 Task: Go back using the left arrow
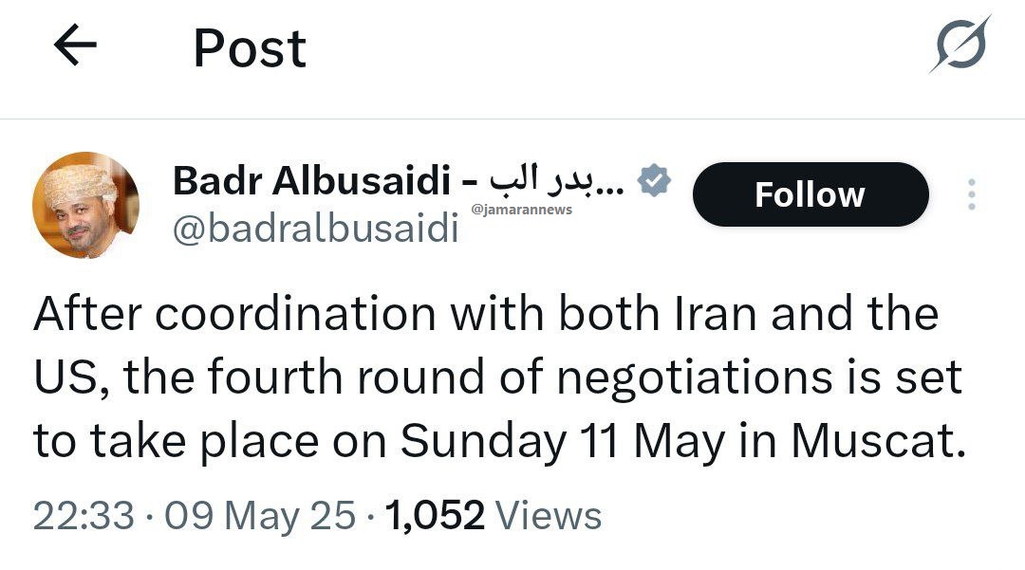pos(76,46)
